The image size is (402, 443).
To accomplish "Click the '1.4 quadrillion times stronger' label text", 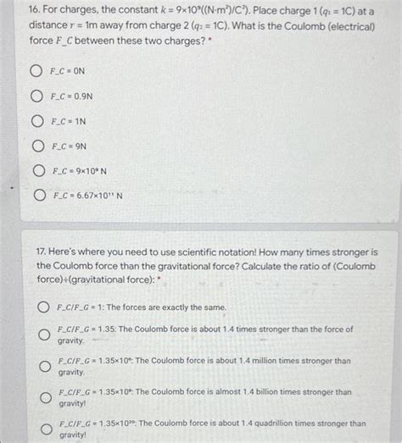I will coord(213,429).
